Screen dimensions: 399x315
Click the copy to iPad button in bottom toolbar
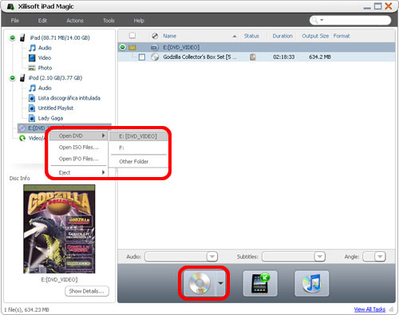click(x=260, y=283)
